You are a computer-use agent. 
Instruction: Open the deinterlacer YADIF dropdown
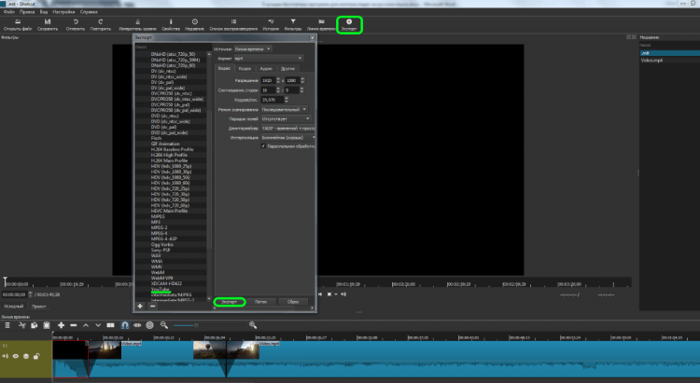coord(288,129)
